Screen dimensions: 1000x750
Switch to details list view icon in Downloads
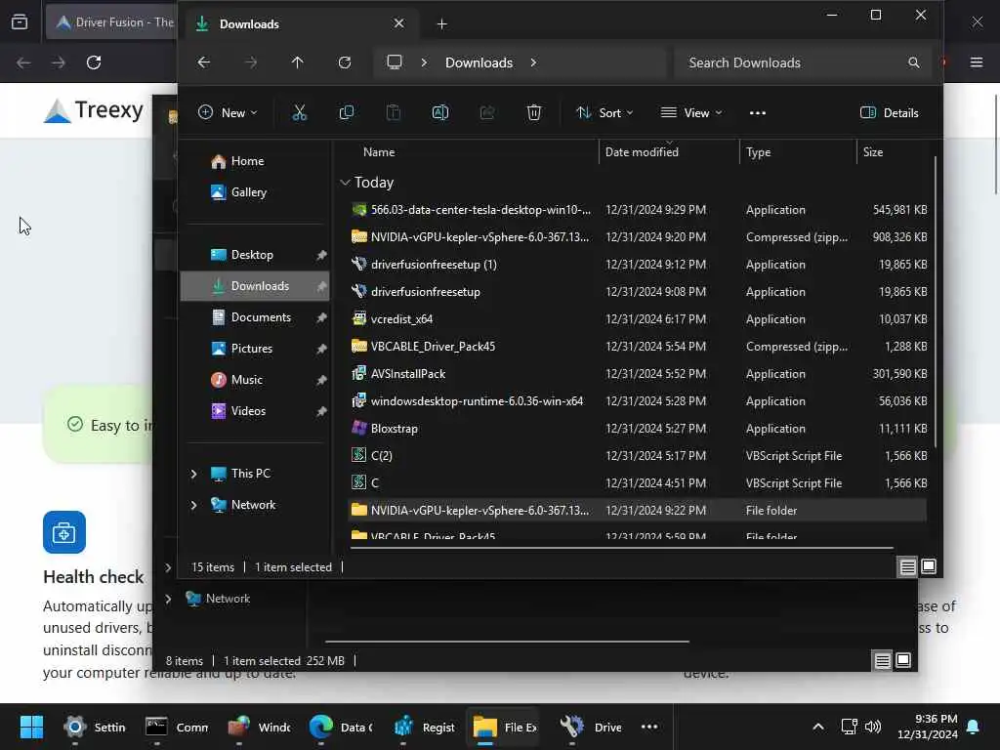coord(907,567)
